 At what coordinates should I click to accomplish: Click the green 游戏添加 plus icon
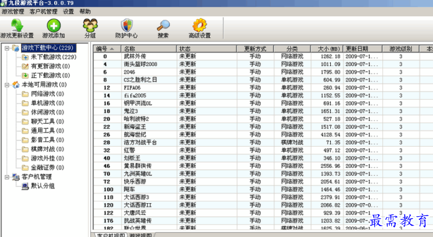point(54,25)
